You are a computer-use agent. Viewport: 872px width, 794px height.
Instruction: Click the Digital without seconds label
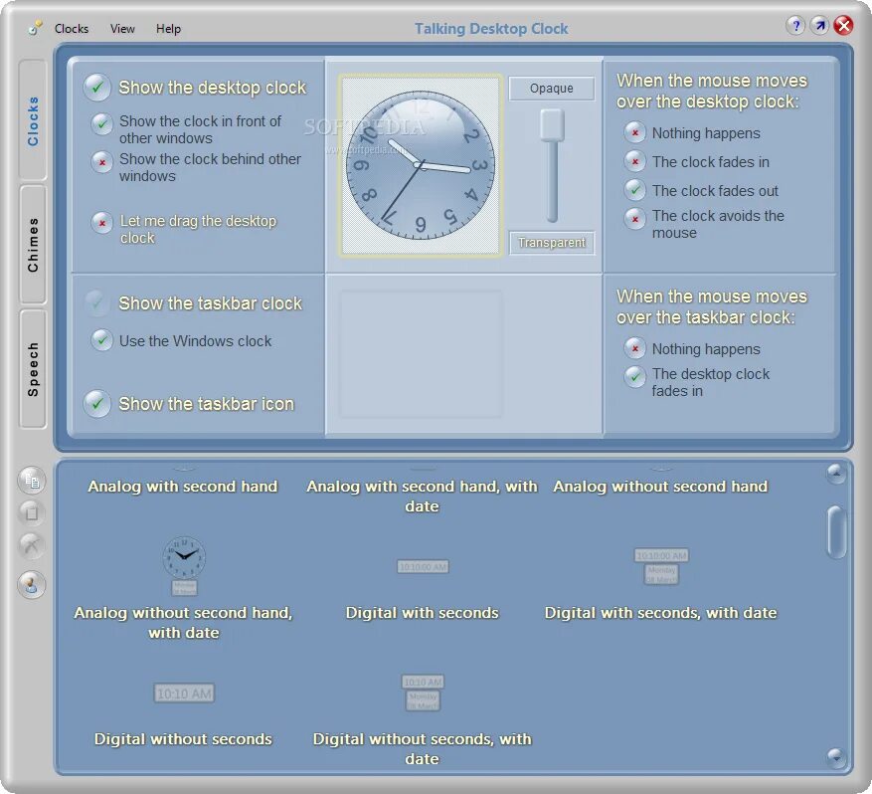(183, 739)
